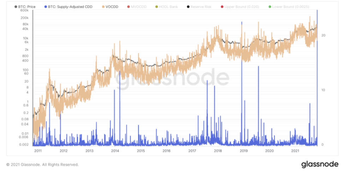The image size is (344, 172).
Task: Click the BTC: Price legend dot
Action: click(16, 7)
